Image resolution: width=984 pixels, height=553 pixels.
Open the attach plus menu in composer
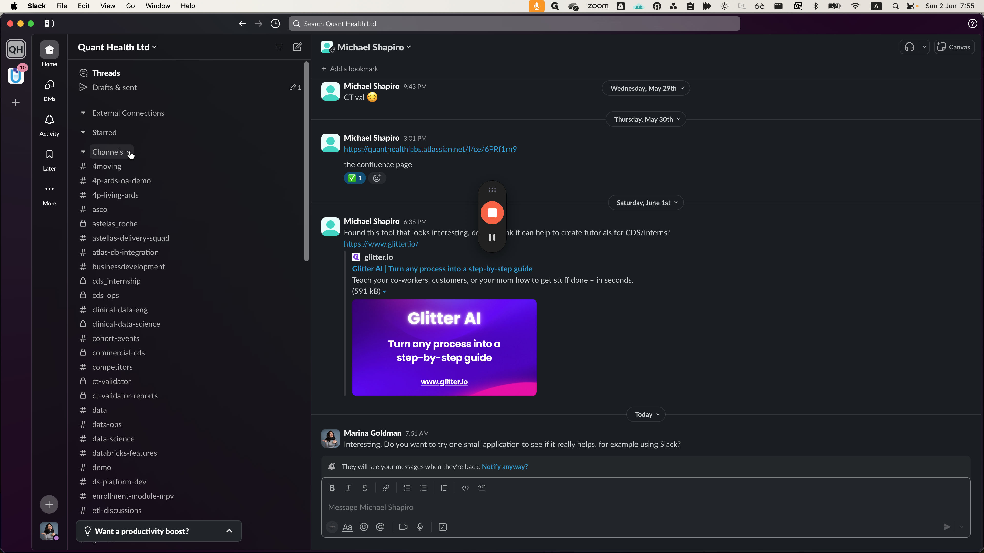click(x=332, y=527)
